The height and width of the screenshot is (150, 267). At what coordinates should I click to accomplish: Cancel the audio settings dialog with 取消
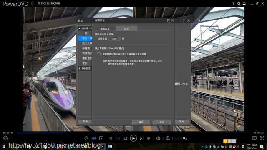click(162, 122)
